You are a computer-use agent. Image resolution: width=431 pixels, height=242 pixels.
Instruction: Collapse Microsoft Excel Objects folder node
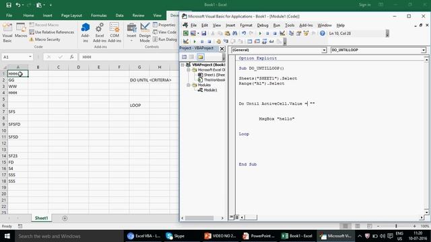click(x=189, y=70)
